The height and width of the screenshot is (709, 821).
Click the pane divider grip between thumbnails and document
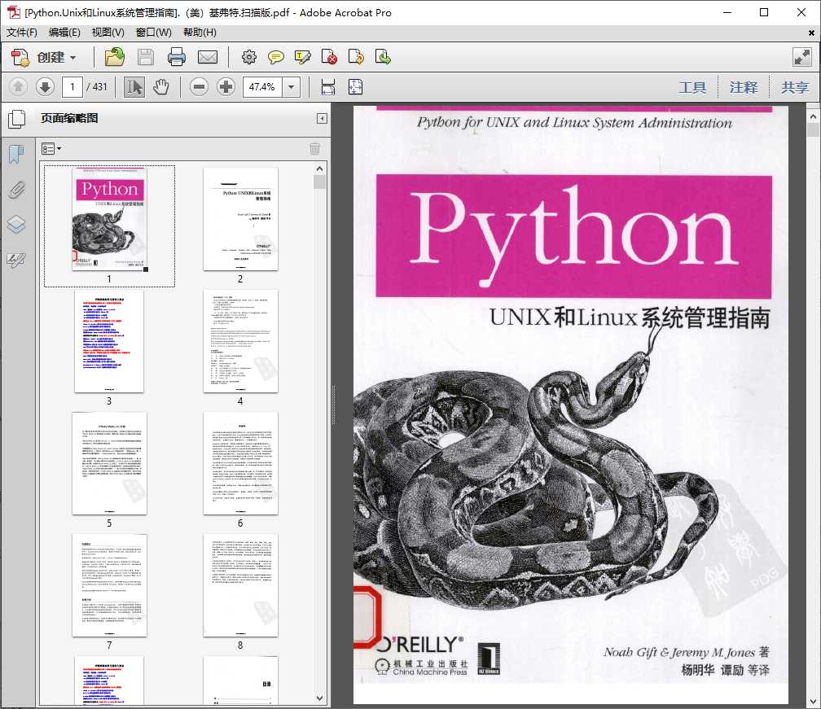tap(334, 405)
